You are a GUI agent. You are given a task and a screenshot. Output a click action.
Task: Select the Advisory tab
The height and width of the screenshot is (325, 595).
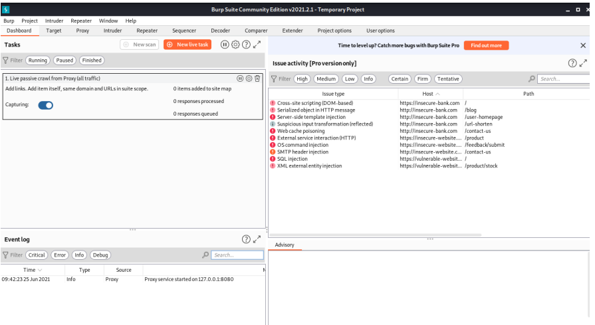click(285, 245)
